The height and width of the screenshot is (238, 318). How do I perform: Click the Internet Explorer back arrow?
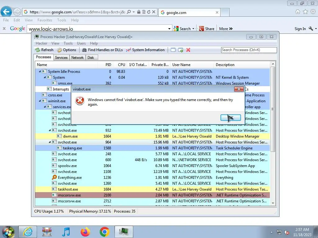[6, 12]
